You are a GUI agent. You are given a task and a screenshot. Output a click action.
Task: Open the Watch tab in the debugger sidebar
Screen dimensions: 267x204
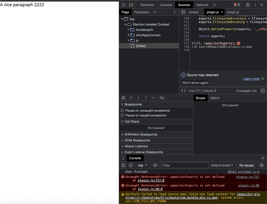pos(215,98)
